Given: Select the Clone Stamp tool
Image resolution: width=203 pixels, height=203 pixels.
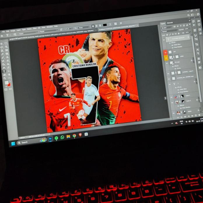Looking at the screenshot, I should point(8,57).
